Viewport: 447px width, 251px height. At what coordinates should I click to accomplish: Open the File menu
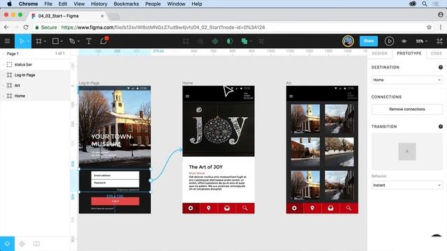pos(48,4)
